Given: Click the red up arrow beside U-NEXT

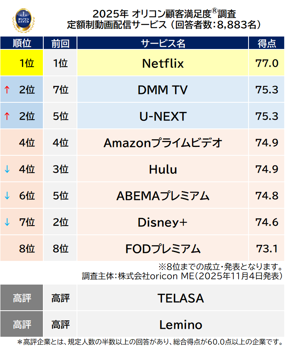Looking at the screenshot, I should [7, 116].
